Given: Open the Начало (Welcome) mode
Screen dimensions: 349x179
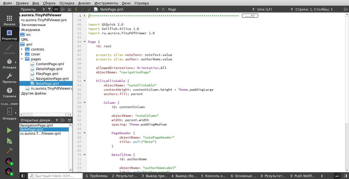Looking at the screenshot, I should [x=10, y=20].
